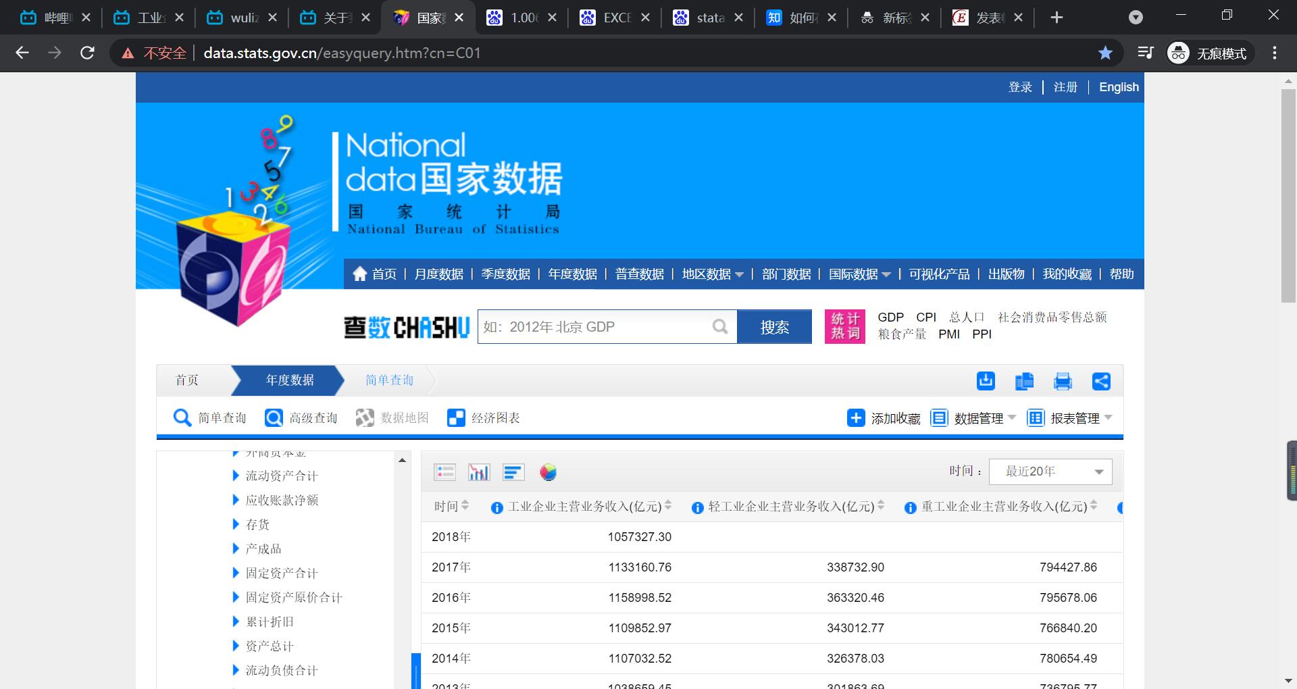Open the 数据管理 dropdown menu
This screenshot has height=689, width=1297.
(973, 418)
